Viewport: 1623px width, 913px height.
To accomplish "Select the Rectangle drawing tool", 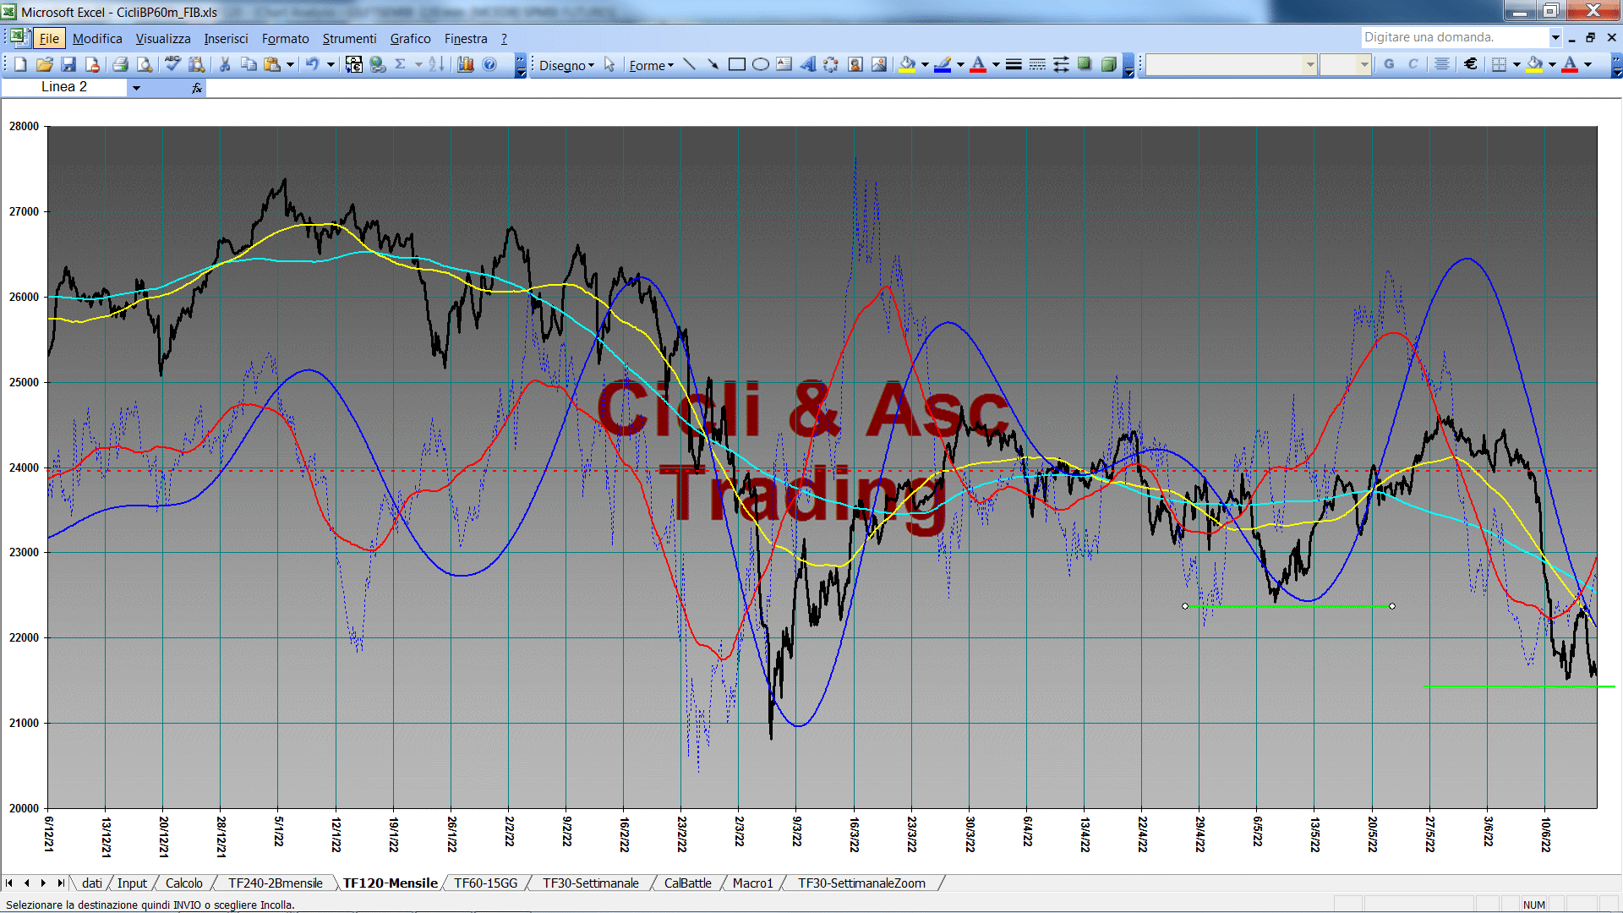I will coord(736,64).
